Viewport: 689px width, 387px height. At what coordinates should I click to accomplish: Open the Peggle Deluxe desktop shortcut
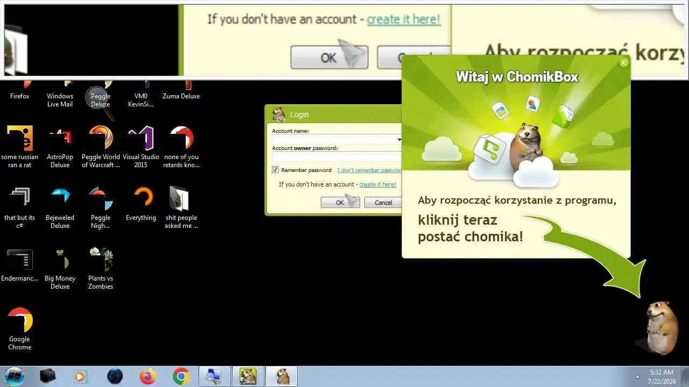click(x=101, y=96)
